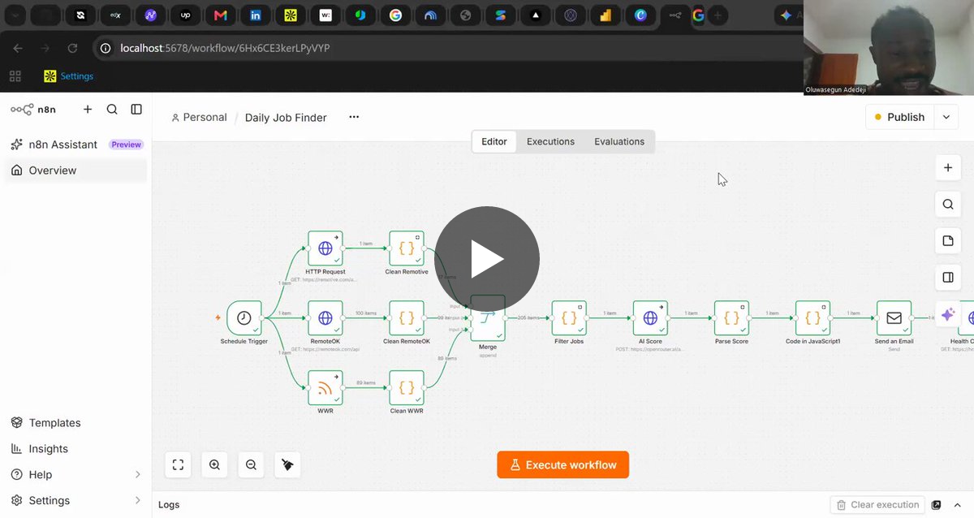Add a node using the canvas plus button
Screen dimensions: 974x518
coord(948,168)
